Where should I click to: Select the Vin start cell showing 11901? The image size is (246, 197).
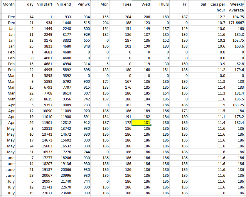pyautogui.click(x=45, y=122)
